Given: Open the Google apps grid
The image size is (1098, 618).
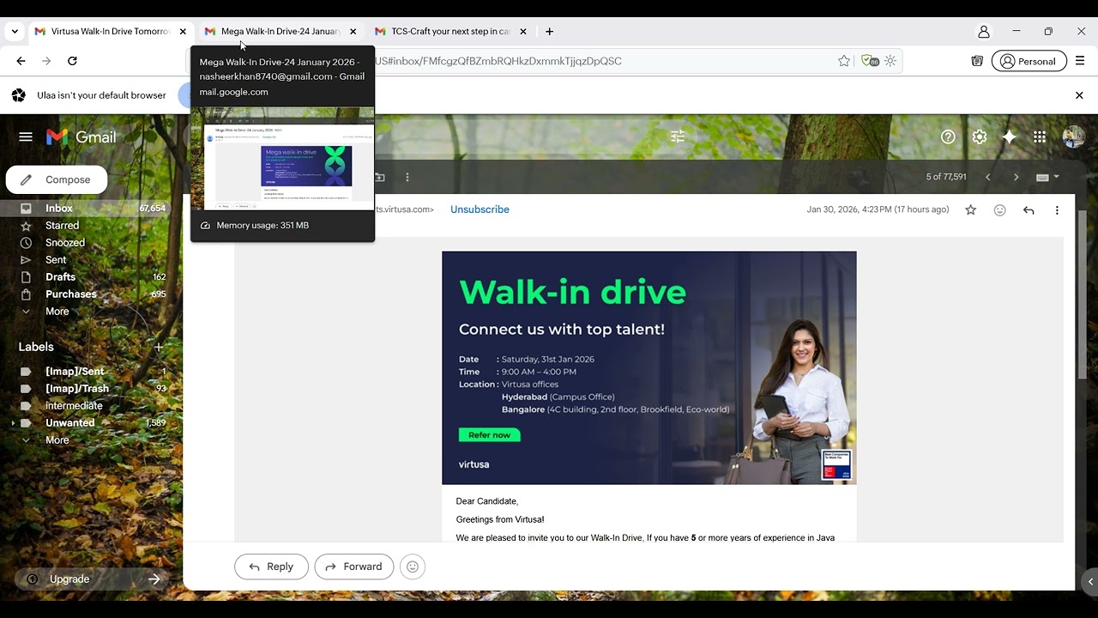Looking at the screenshot, I should pyautogui.click(x=1040, y=137).
